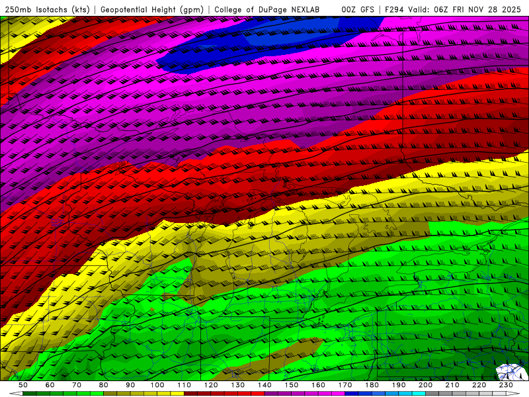The width and height of the screenshot is (529, 397).
Task: Click the 100 label on color scale
Action: [x=157, y=385]
